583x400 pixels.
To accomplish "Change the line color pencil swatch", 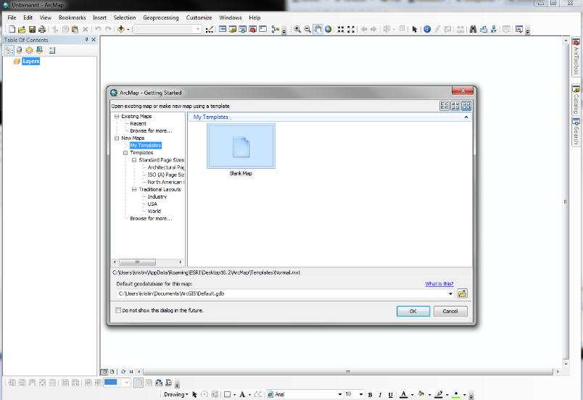I will pyautogui.click(x=439, y=394).
